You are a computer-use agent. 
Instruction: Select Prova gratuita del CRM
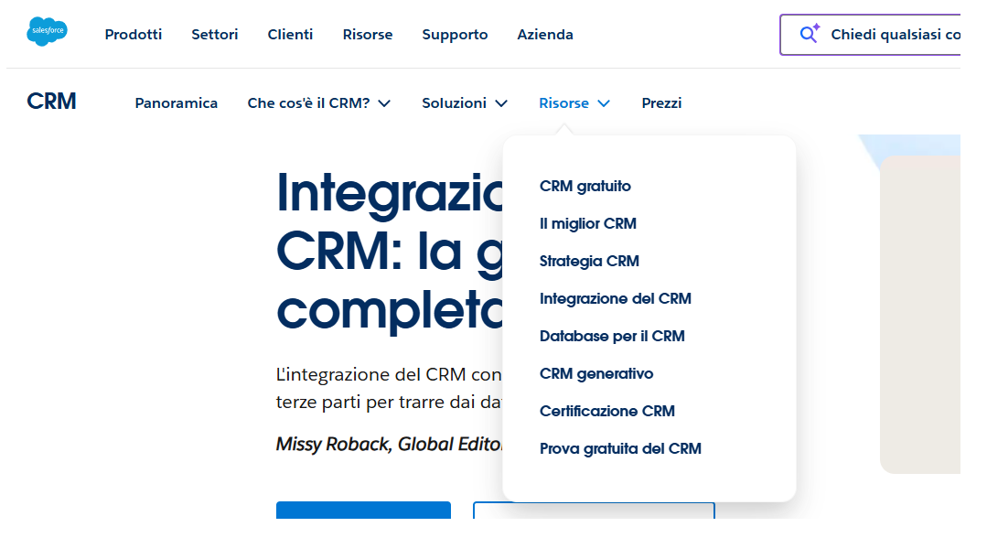pyautogui.click(x=620, y=449)
